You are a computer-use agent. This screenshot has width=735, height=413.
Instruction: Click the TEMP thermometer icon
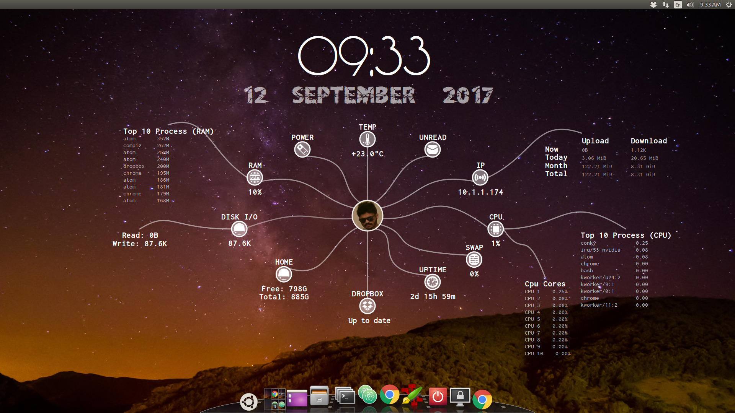[367, 139]
